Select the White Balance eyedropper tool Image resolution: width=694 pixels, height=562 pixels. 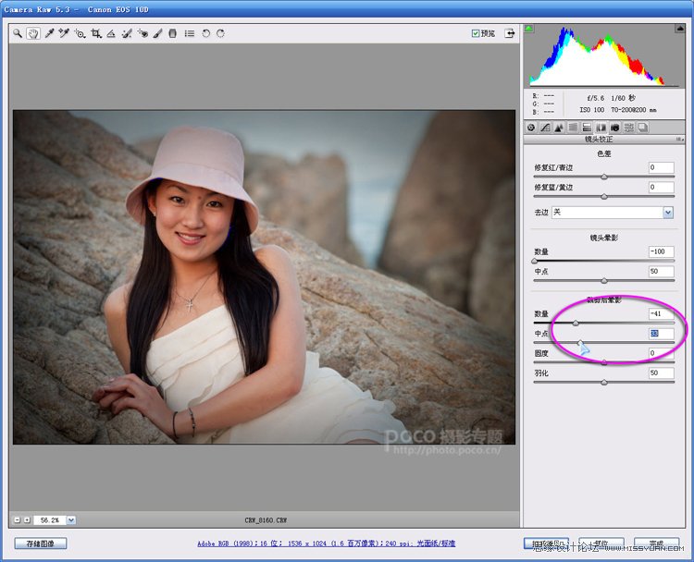pos(49,33)
